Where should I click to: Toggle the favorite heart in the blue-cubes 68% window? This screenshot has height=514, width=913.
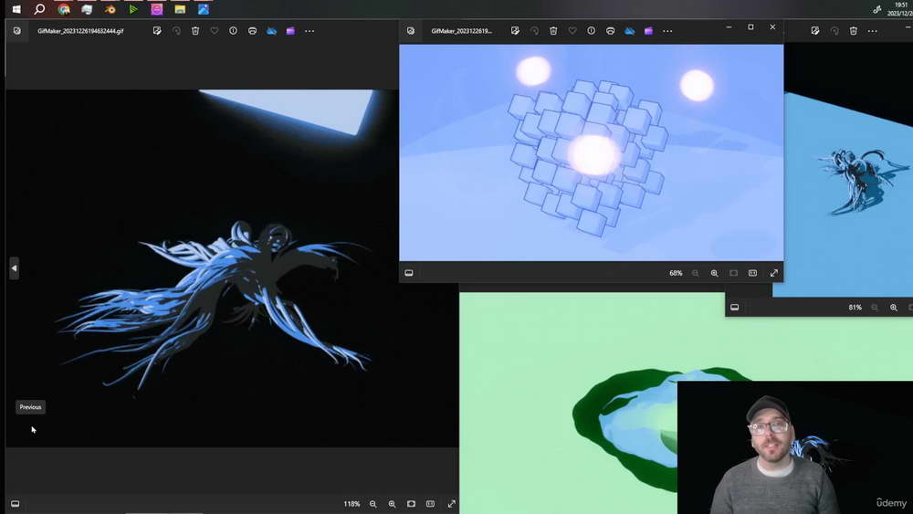572,31
